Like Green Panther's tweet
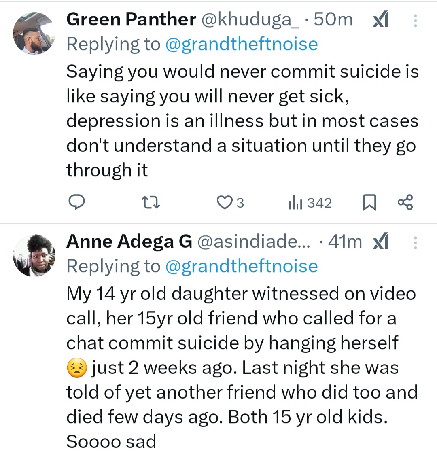Screen dimensions: 437x460 click(224, 202)
